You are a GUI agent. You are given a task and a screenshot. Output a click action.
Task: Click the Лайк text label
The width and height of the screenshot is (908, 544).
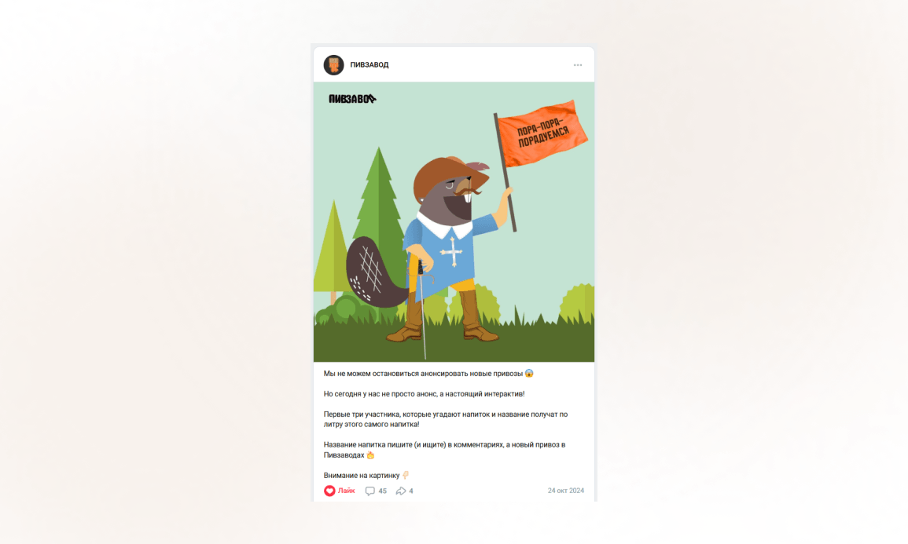click(x=346, y=491)
